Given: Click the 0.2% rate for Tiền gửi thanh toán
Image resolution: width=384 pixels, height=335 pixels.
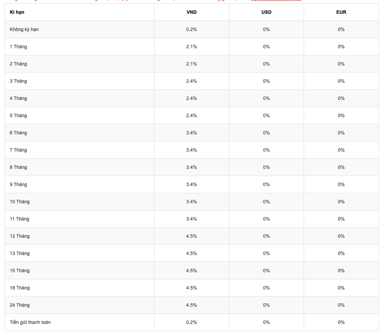Looking at the screenshot, I should 191,322.
